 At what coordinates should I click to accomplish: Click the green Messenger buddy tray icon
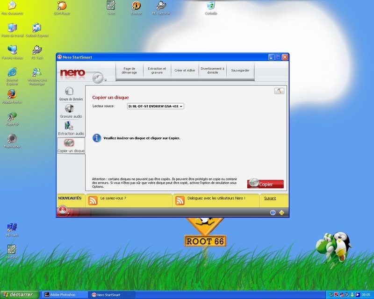tap(352, 295)
